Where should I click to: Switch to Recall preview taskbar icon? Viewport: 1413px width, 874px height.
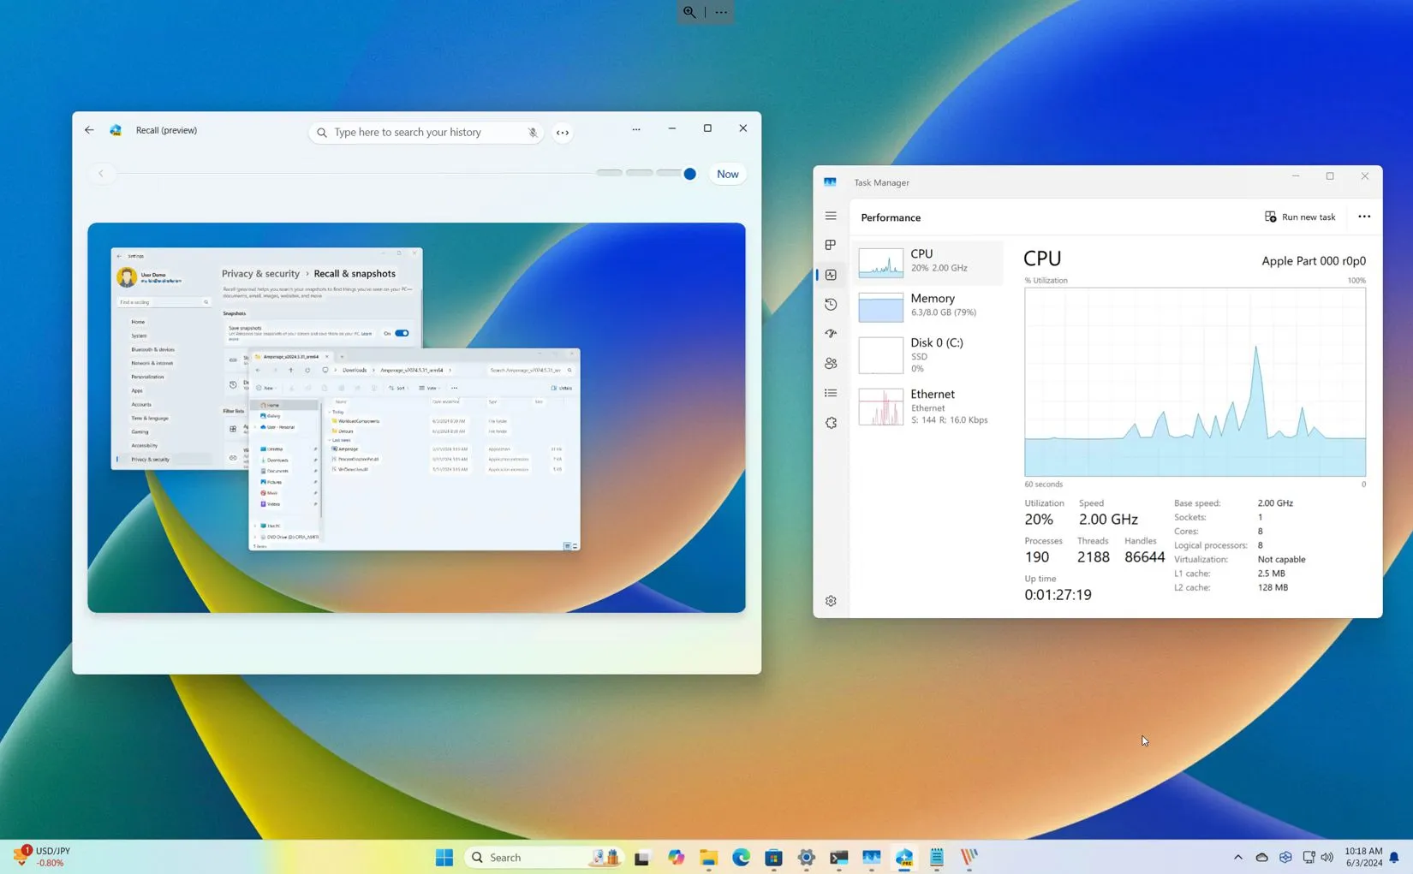pyautogui.click(x=904, y=857)
